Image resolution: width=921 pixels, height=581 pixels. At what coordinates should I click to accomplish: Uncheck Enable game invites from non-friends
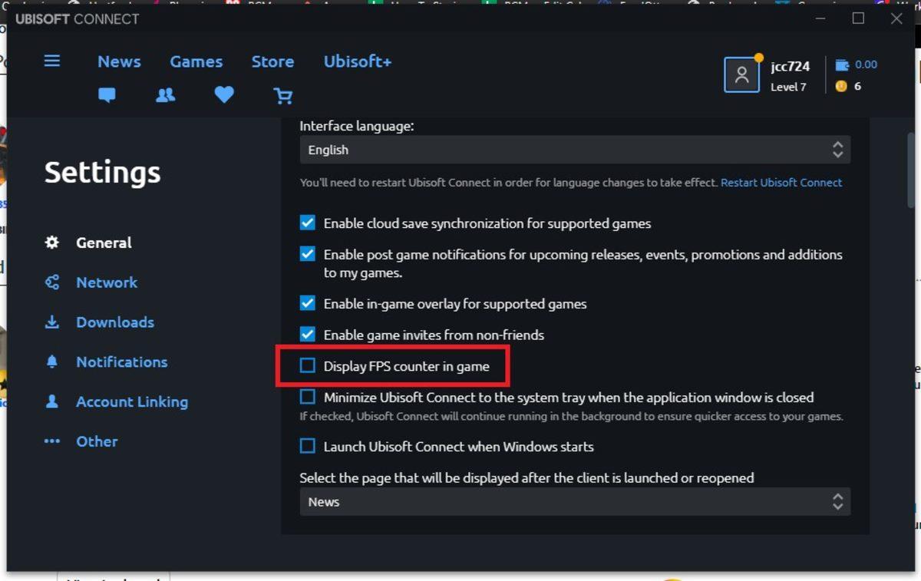click(308, 335)
